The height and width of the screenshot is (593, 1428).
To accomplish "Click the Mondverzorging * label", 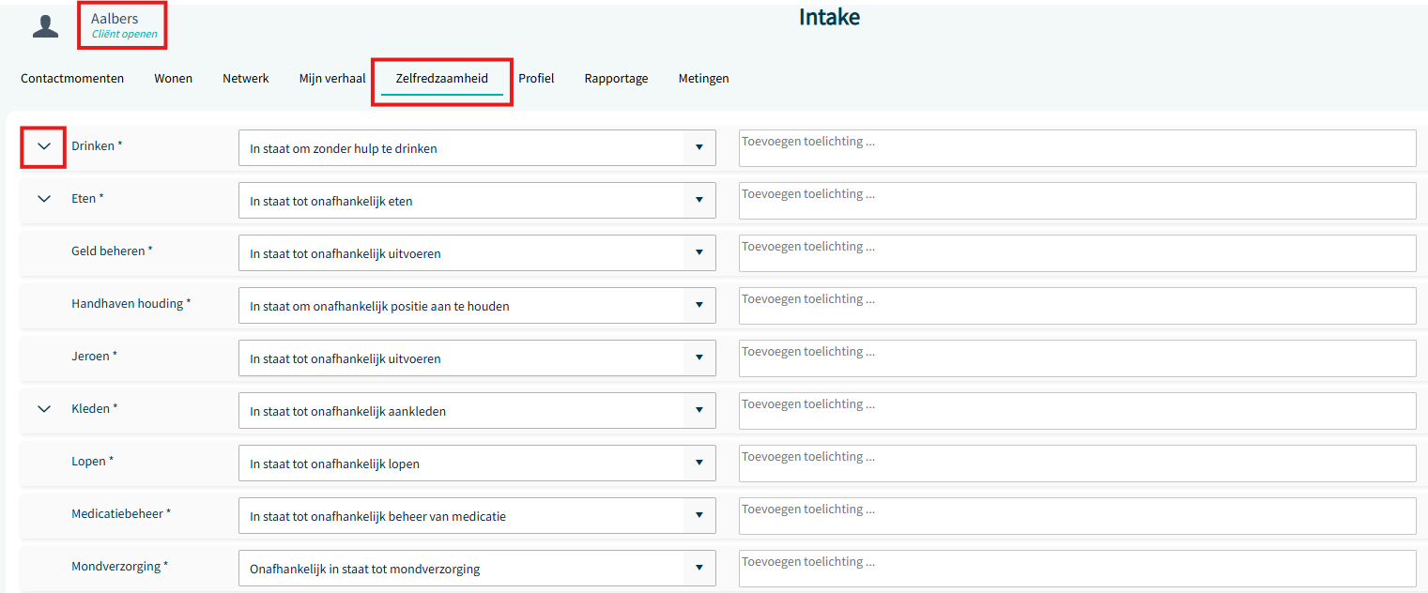I will point(120,566).
